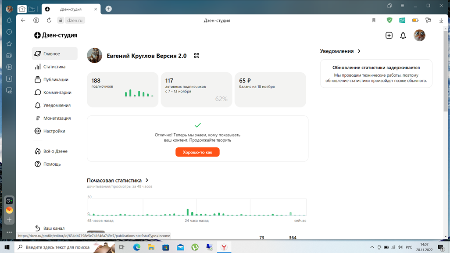Bookmark this page
450x253 pixels.
coord(374,20)
